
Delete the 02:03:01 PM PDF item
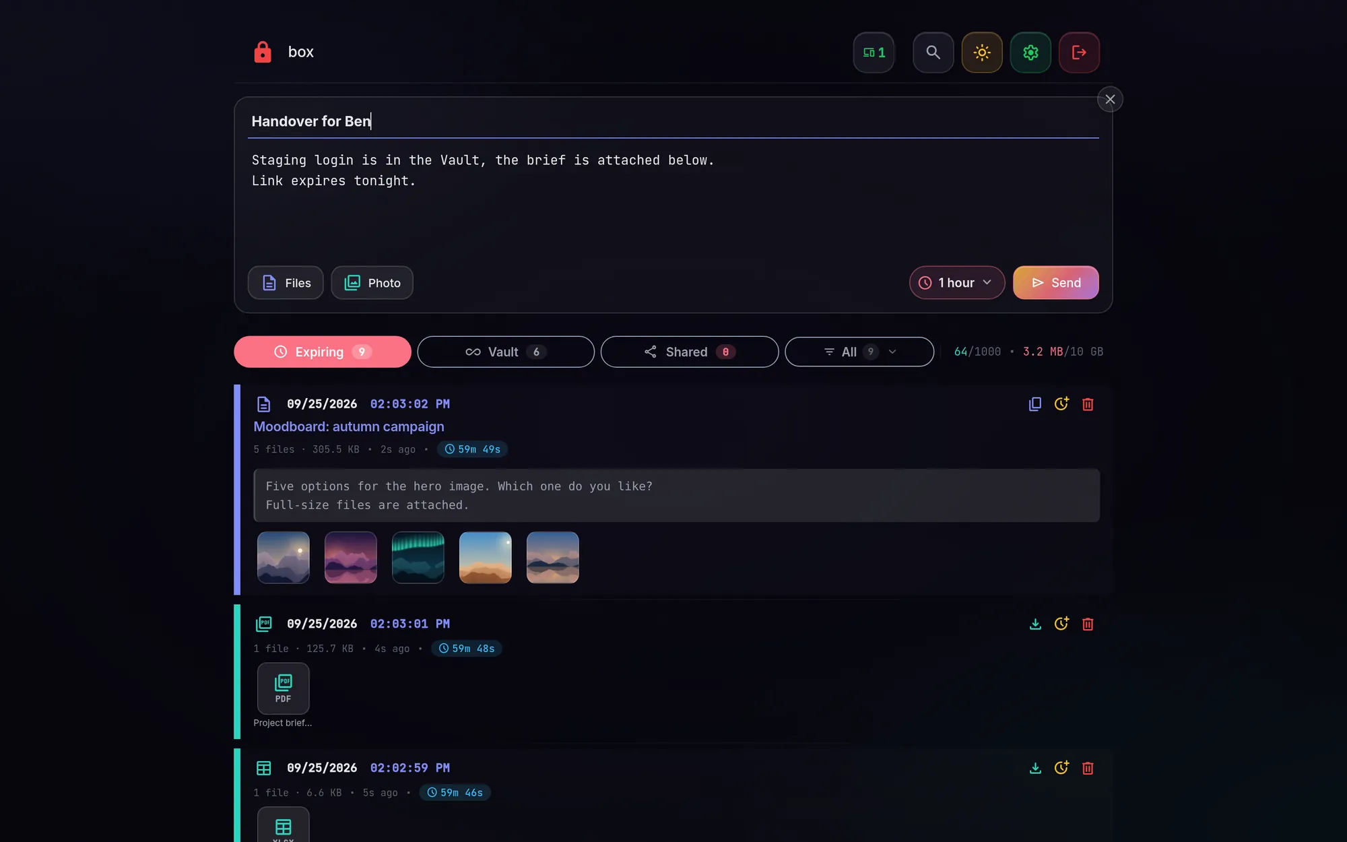click(1088, 624)
